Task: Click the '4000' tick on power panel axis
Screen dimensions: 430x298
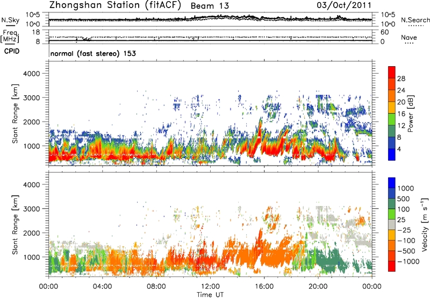Action: 31,74
